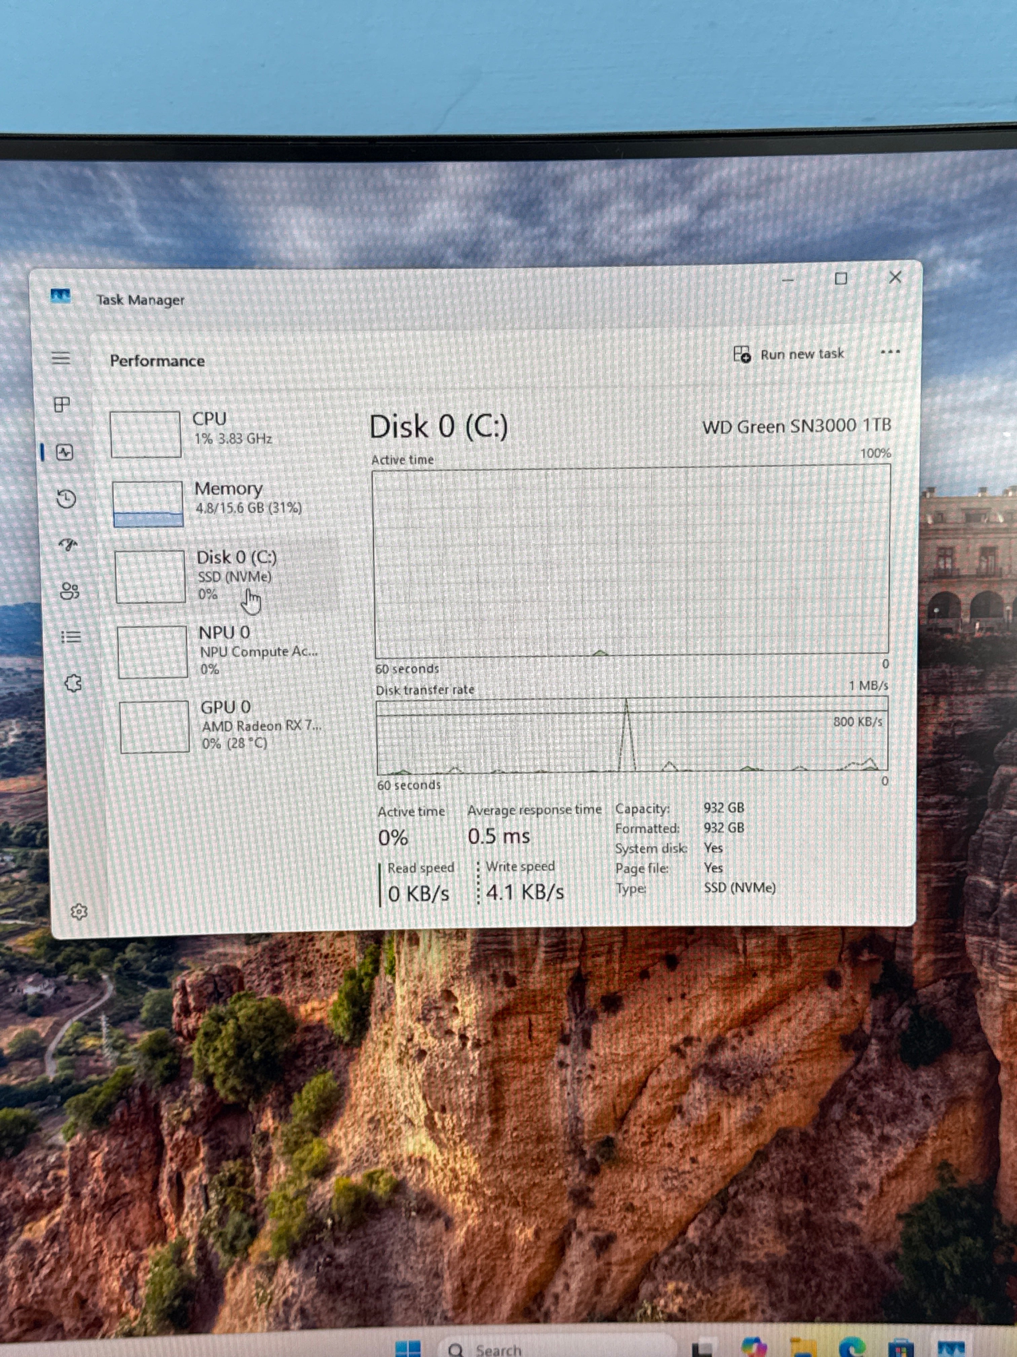This screenshot has height=1357, width=1017.
Task: Select the Performance page icon in sidebar
Action: [x=64, y=453]
